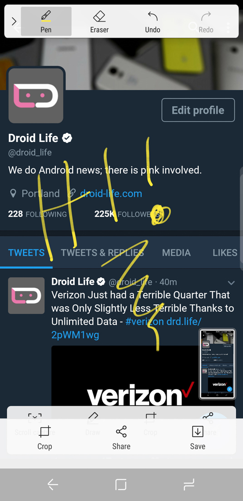The width and height of the screenshot is (243, 501).
Task: Tap the Edit profile button
Action: point(198,110)
